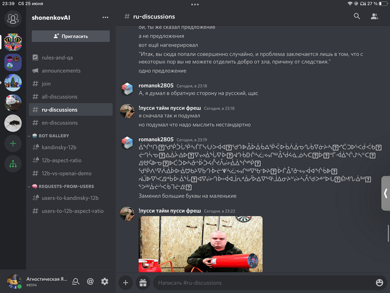
Task: Open the emoji picker smiley icon
Action: [379, 282]
